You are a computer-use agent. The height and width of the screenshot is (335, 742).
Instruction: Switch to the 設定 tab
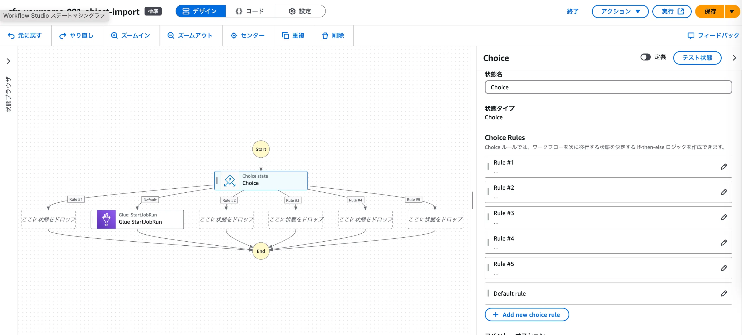(x=300, y=11)
